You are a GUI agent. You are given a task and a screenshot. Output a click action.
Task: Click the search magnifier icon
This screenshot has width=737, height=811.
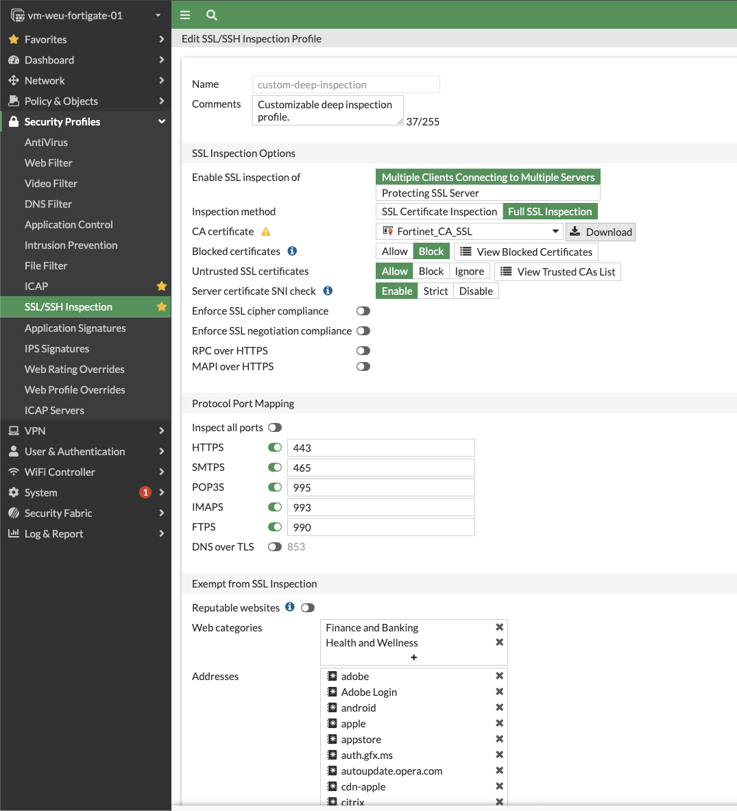212,15
